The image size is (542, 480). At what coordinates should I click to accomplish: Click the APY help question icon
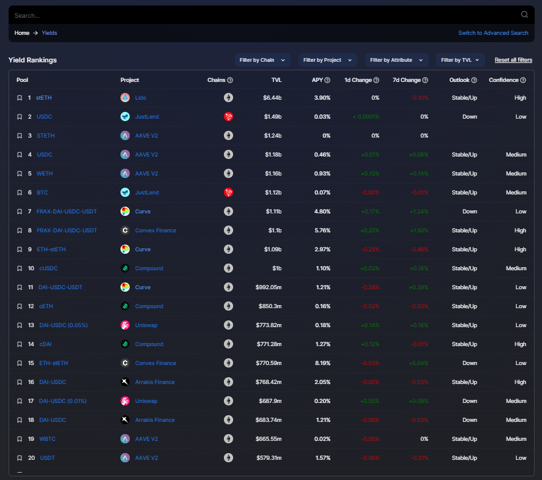(327, 80)
